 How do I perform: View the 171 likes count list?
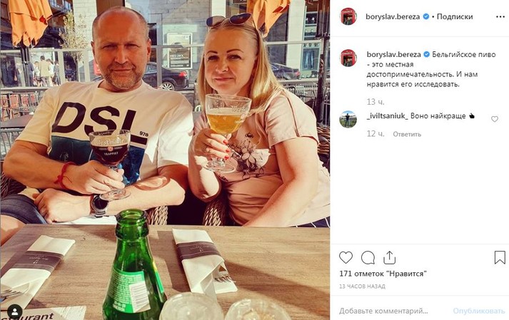pyautogui.click(x=383, y=274)
